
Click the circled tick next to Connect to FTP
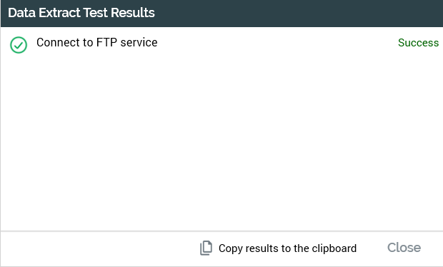click(19, 45)
